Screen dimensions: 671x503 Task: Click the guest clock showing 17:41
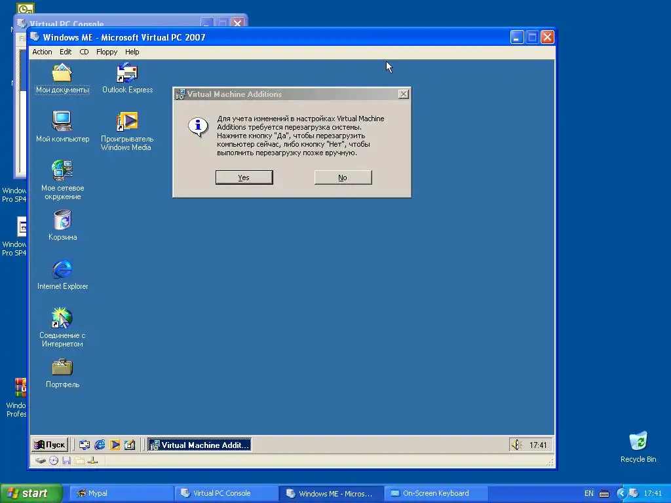coord(538,445)
